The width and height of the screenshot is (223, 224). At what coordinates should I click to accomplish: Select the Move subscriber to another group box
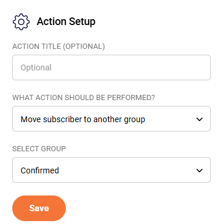click(x=111, y=119)
